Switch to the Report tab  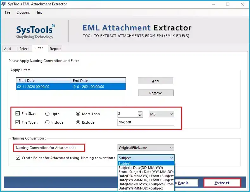tap(55, 49)
